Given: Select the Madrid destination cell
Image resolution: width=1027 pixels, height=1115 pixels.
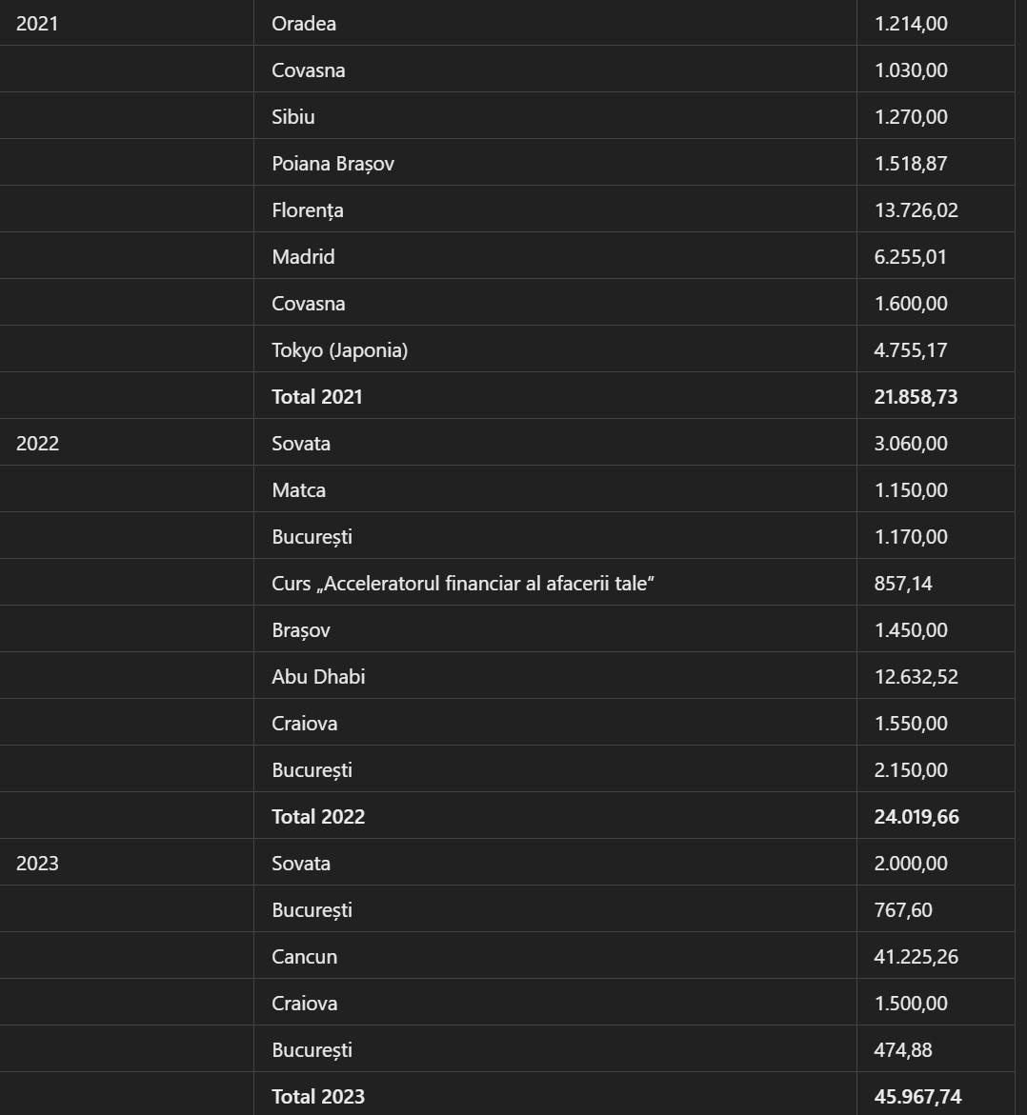Looking at the screenshot, I should (x=303, y=257).
